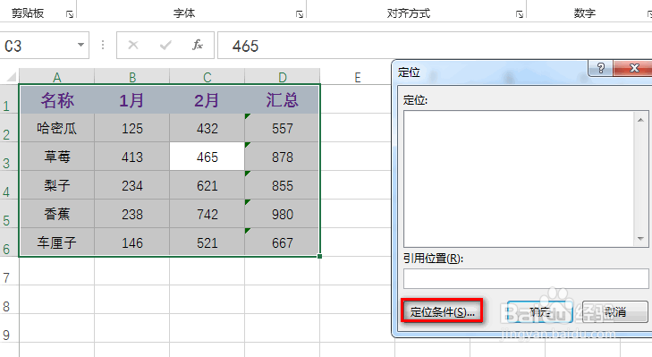652x357 pixels.
Task: Click the 取消 button
Action: point(615,311)
